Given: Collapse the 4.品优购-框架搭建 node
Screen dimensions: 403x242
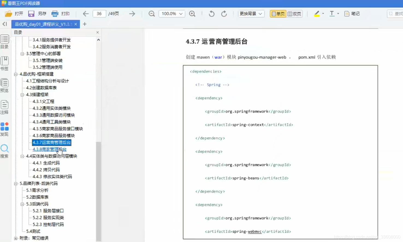Looking at the screenshot, I should tap(16, 74).
